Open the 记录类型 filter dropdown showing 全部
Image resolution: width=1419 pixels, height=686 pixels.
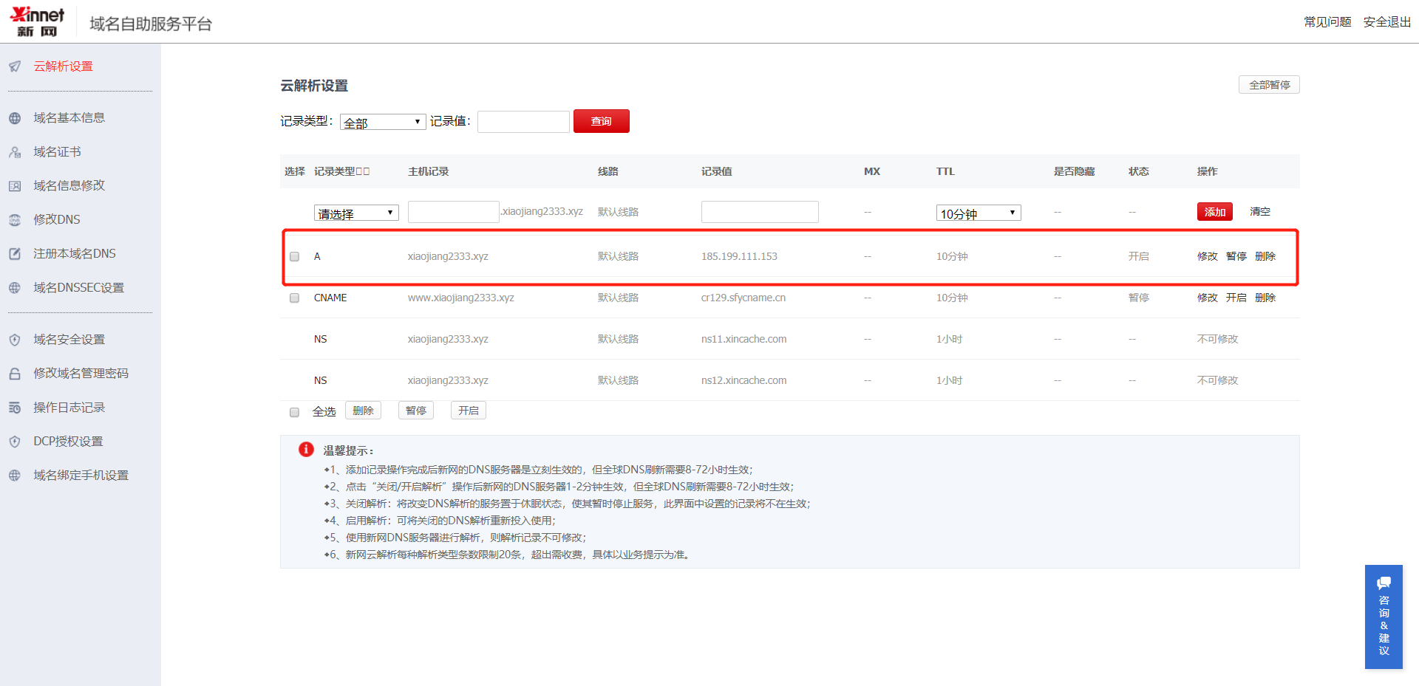click(x=382, y=123)
